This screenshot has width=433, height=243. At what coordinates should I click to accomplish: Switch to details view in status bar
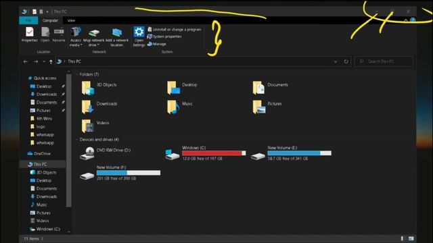[x=403, y=238]
